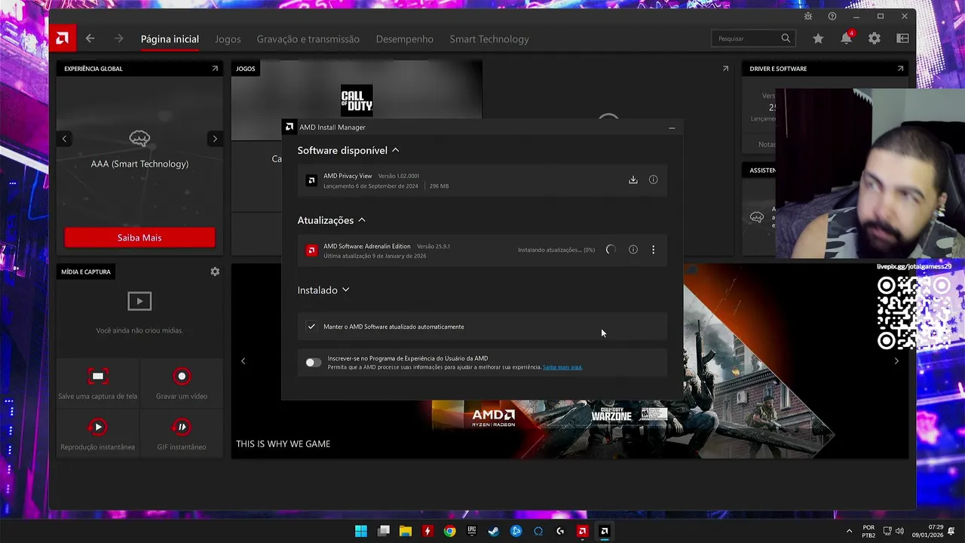Image resolution: width=965 pixels, height=543 pixels.
Task: Open Google Chrome from the taskbar
Action: point(449,531)
